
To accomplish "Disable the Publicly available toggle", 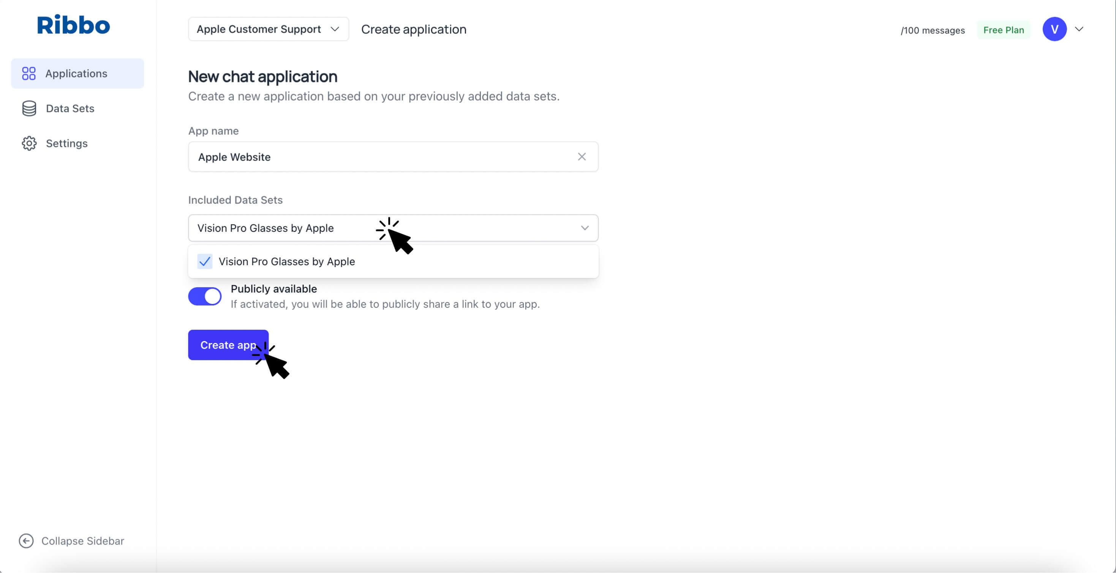I will pyautogui.click(x=204, y=296).
